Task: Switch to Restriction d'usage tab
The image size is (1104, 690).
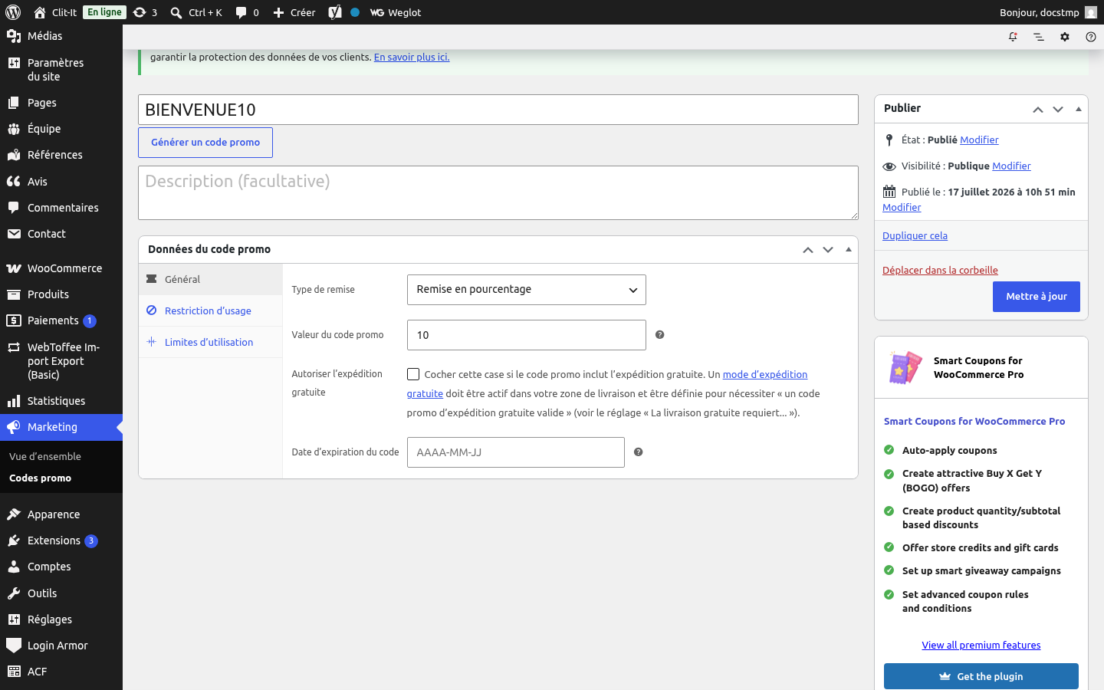Action: [211, 310]
